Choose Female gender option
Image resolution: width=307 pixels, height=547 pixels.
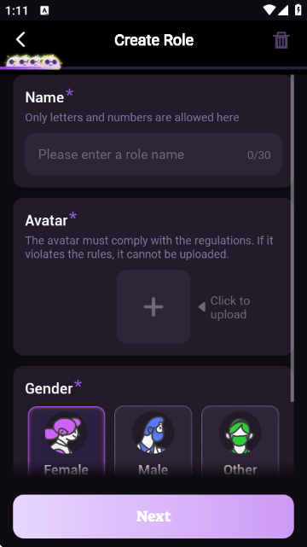click(67, 442)
